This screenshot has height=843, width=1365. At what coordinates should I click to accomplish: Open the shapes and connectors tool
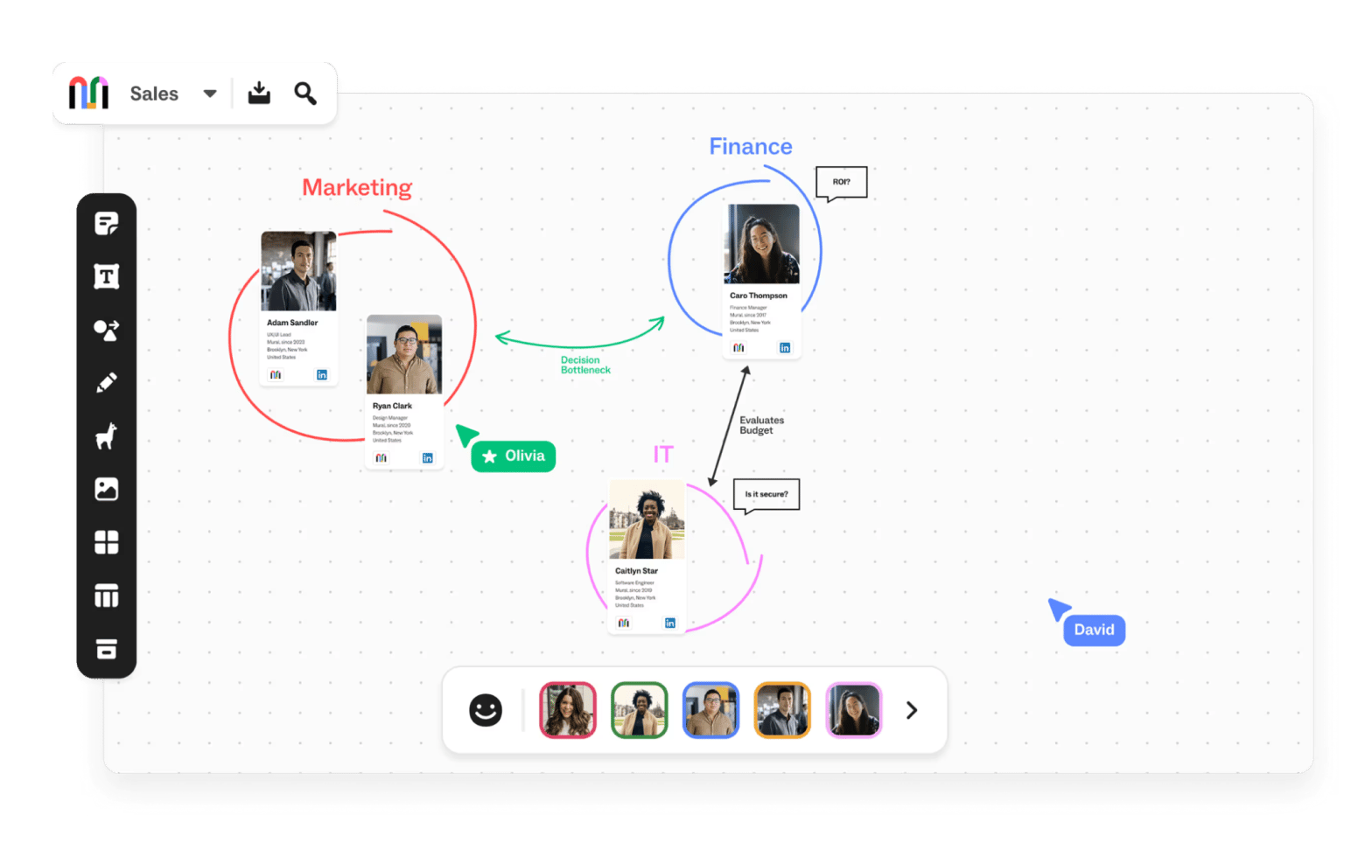click(106, 330)
